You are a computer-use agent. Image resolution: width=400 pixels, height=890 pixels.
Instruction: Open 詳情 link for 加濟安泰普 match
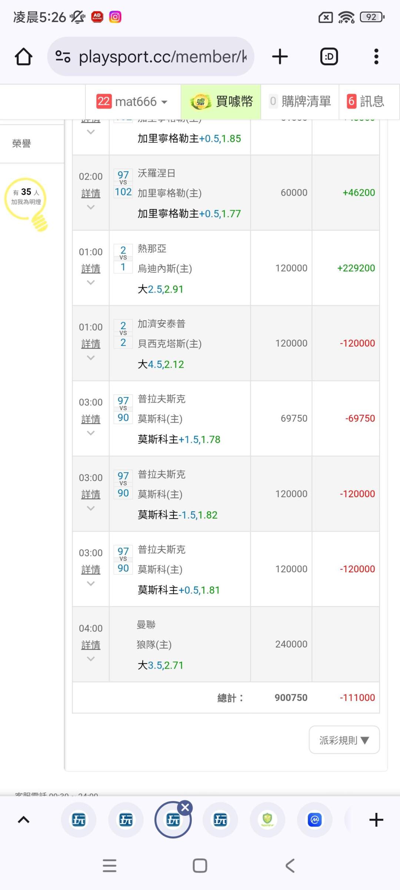coord(91,344)
